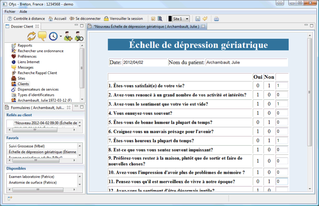Open the Aide menu
Screen dimensions: 319x206
[x=24, y=12]
